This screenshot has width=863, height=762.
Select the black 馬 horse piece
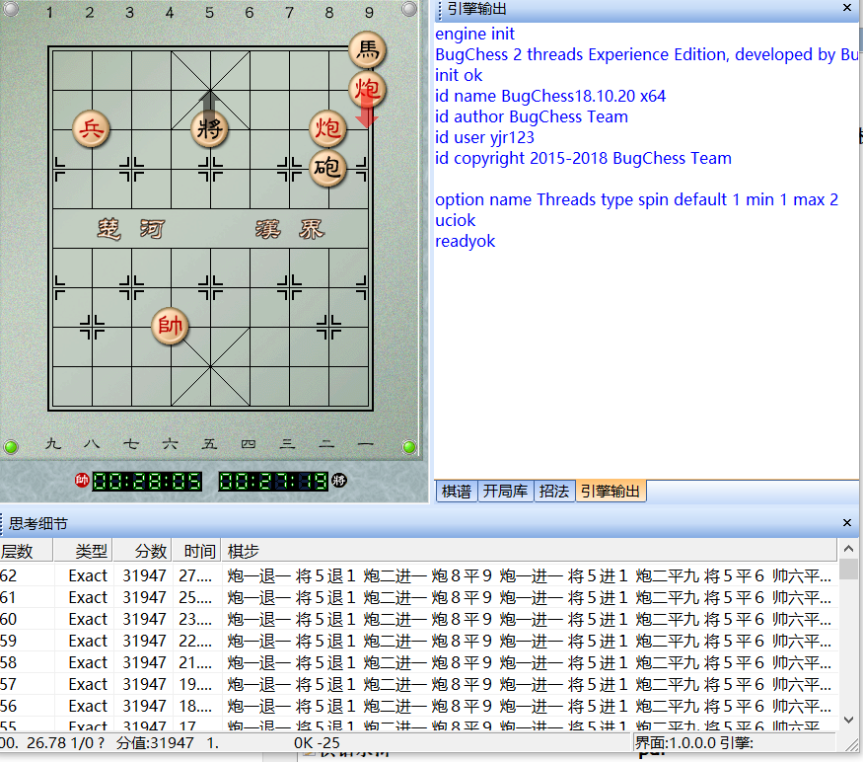point(367,49)
